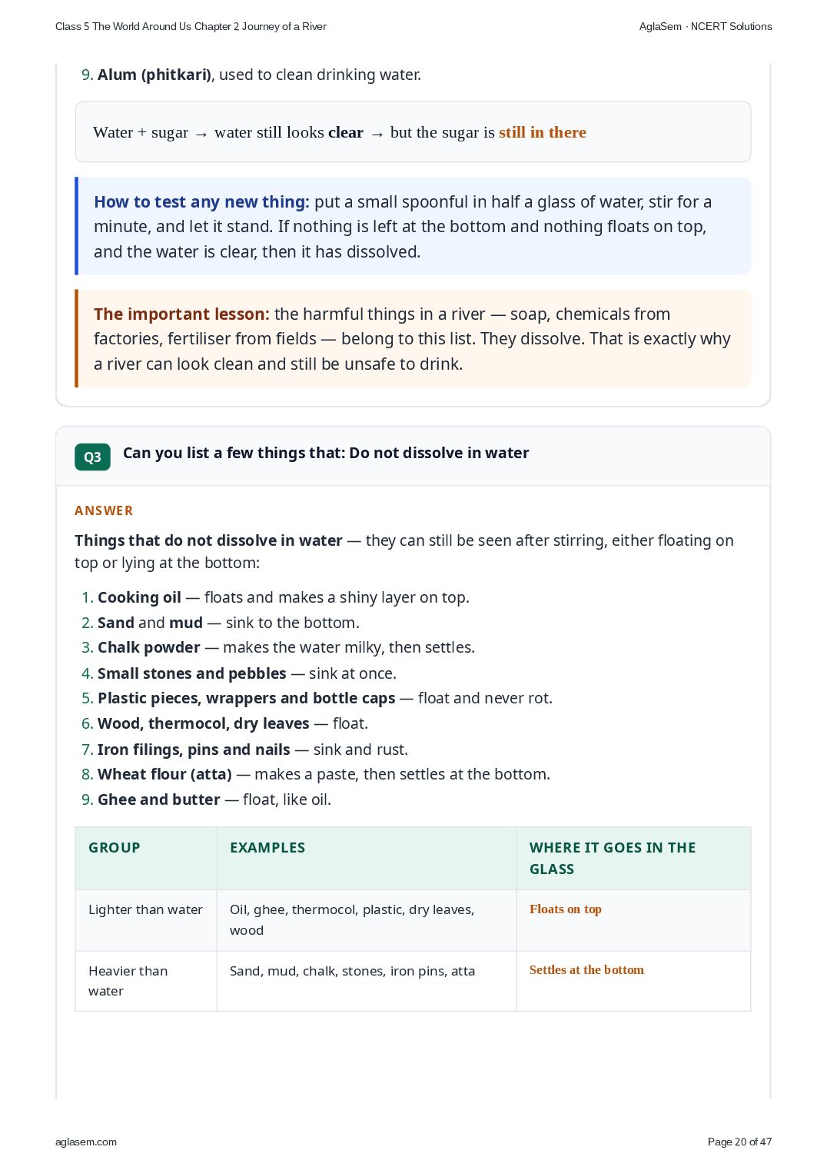Viewport: 827px width, 1170px height.
Task: Click the green Q3 badge
Action: [x=92, y=457]
